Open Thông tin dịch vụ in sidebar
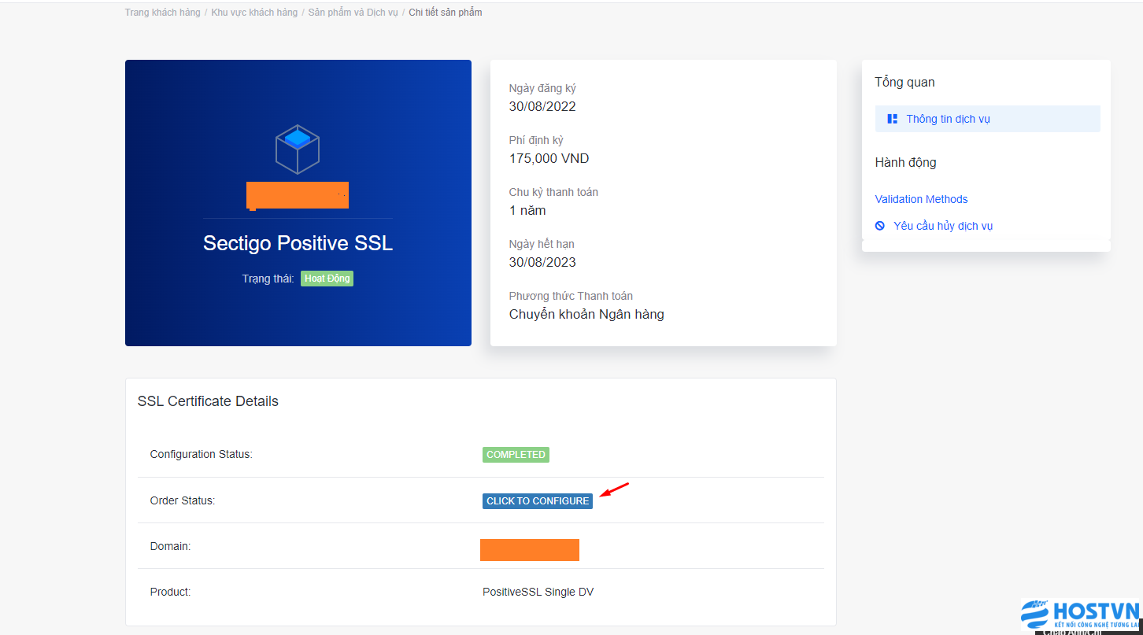 click(x=987, y=119)
